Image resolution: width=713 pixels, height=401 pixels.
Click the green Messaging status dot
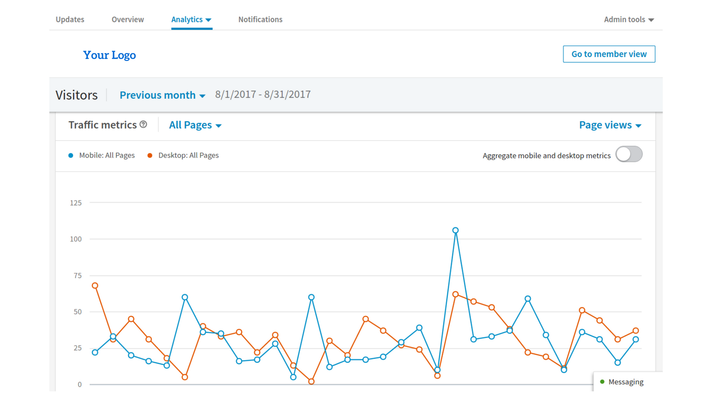point(602,382)
